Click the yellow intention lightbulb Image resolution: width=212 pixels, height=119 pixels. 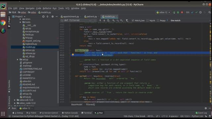(x=73, y=55)
